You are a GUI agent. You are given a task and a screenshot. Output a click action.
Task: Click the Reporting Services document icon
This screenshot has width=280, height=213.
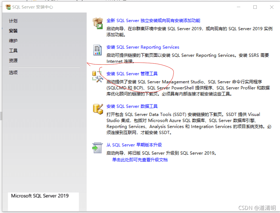pos(98,50)
